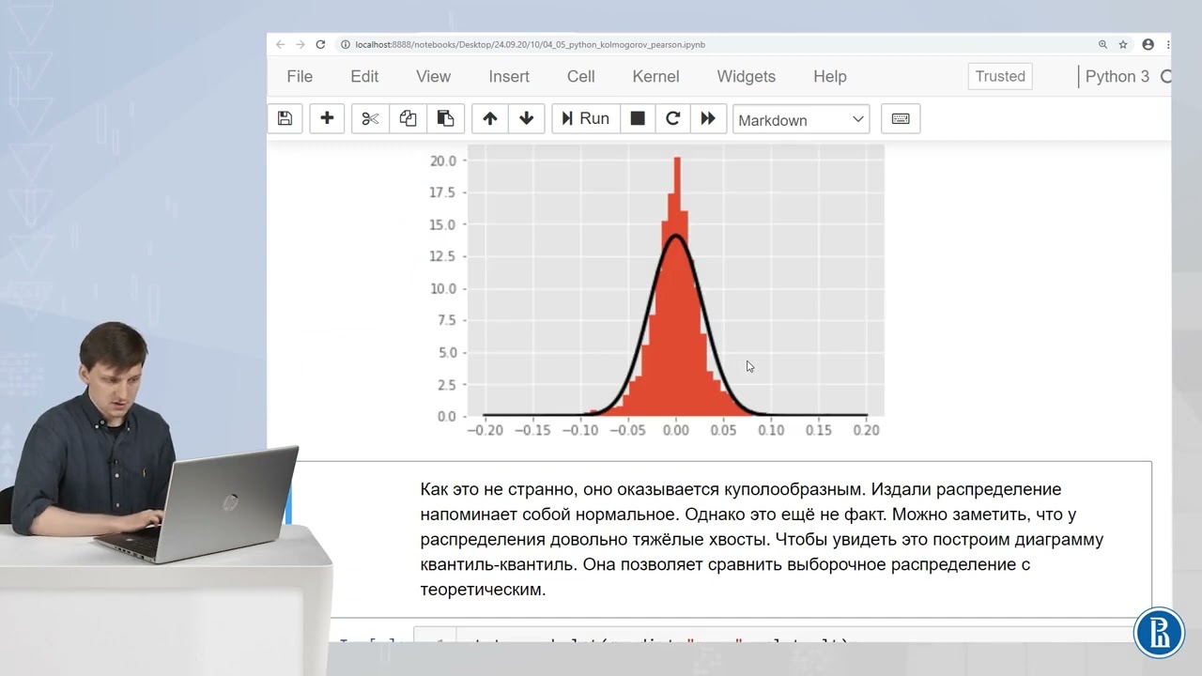Reload the browser page
This screenshot has width=1202, height=676.
320,44
